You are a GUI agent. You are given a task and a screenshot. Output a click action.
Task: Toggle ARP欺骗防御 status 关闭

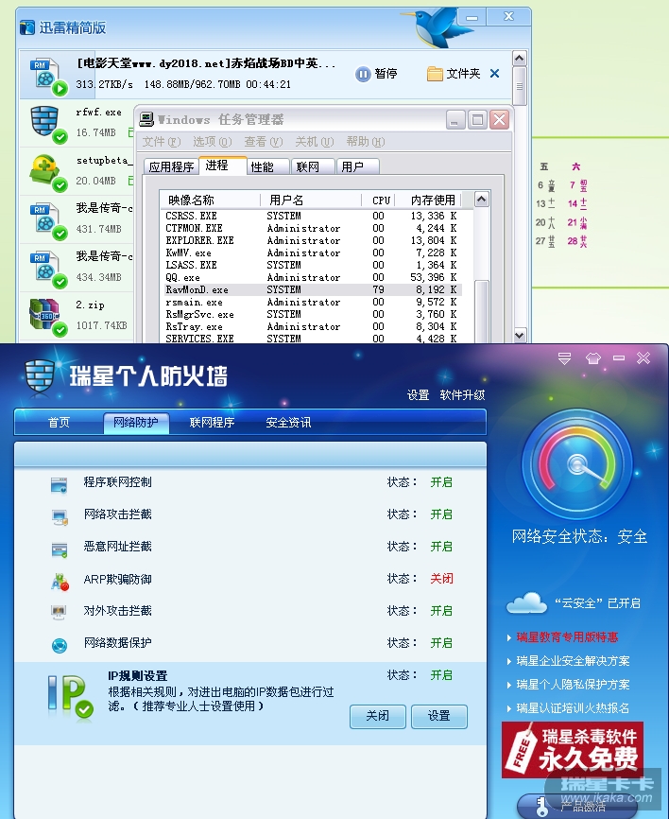point(441,579)
